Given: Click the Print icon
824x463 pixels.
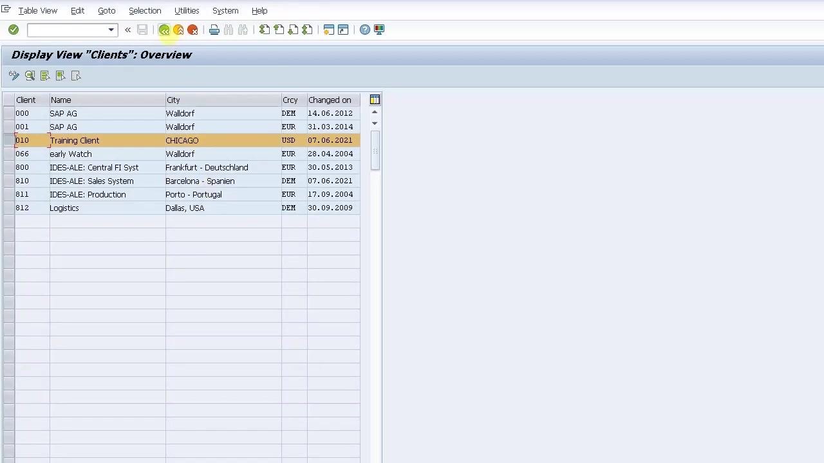Looking at the screenshot, I should [214, 30].
